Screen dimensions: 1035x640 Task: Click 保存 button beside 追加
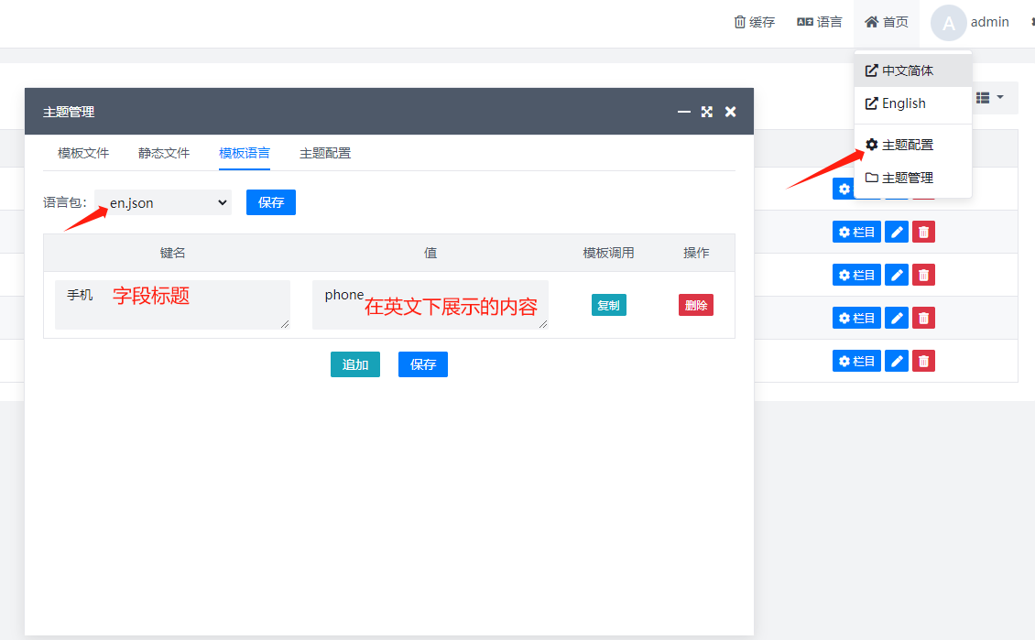point(423,364)
